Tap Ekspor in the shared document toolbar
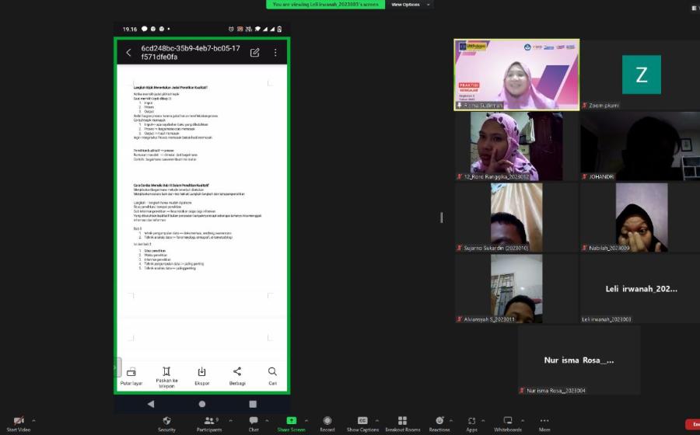This screenshot has height=435, width=700. tap(201, 376)
